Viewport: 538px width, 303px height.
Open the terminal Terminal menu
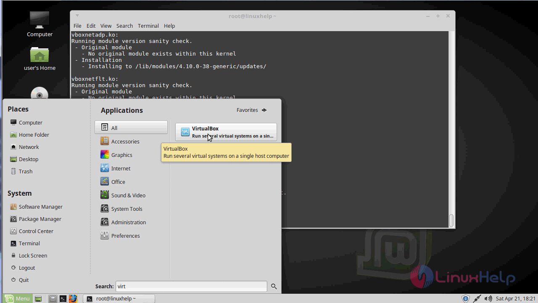coord(148,26)
